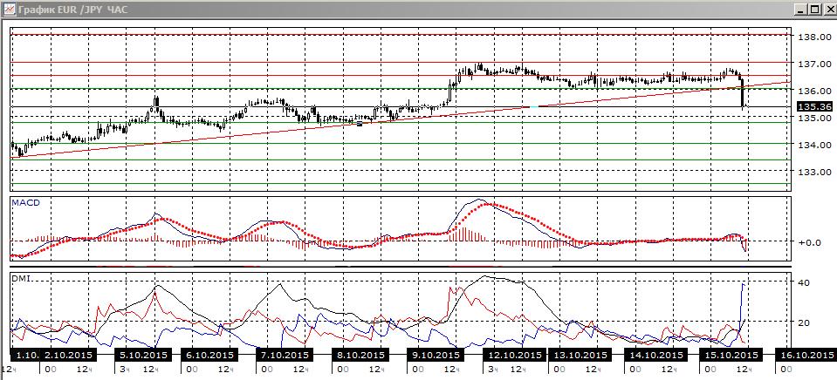Image resolution: width=837 pixels, height=380 pixels.
Task: Click the cyan segment on the trendline
Action: (534, 106)
